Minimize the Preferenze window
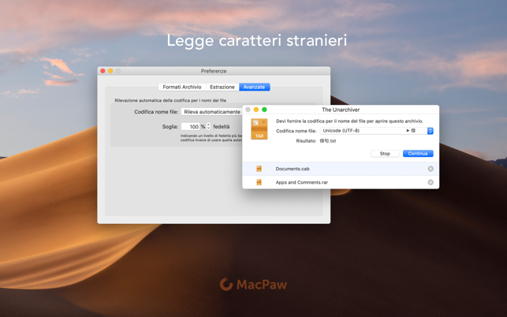The width and height of the screenshot is (507, 317). coord(110,71)
